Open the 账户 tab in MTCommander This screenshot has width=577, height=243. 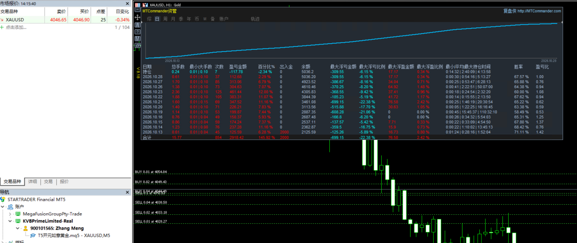tap(224, 19)
